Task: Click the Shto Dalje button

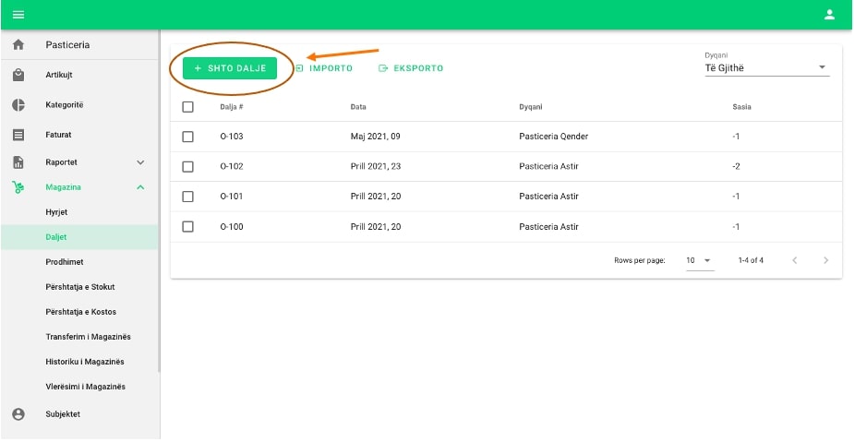Action: click(230, 68)
